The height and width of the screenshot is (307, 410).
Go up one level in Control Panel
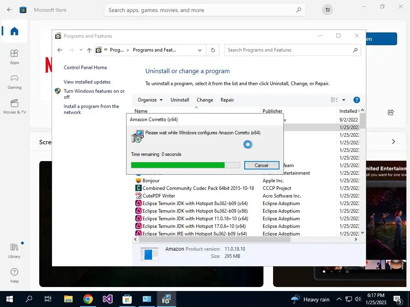pos(89,50)
